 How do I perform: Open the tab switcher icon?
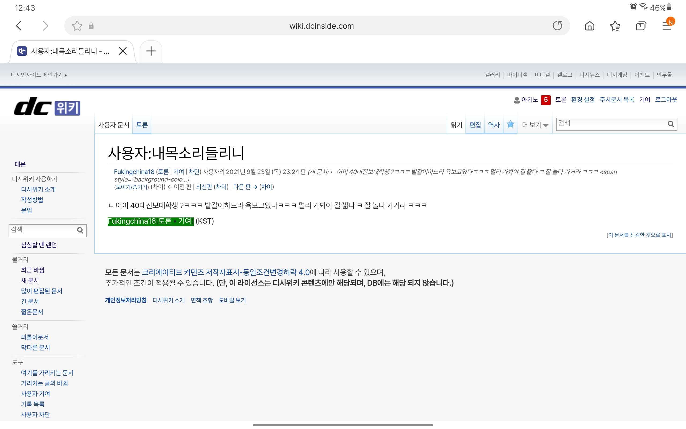(641, 26)
